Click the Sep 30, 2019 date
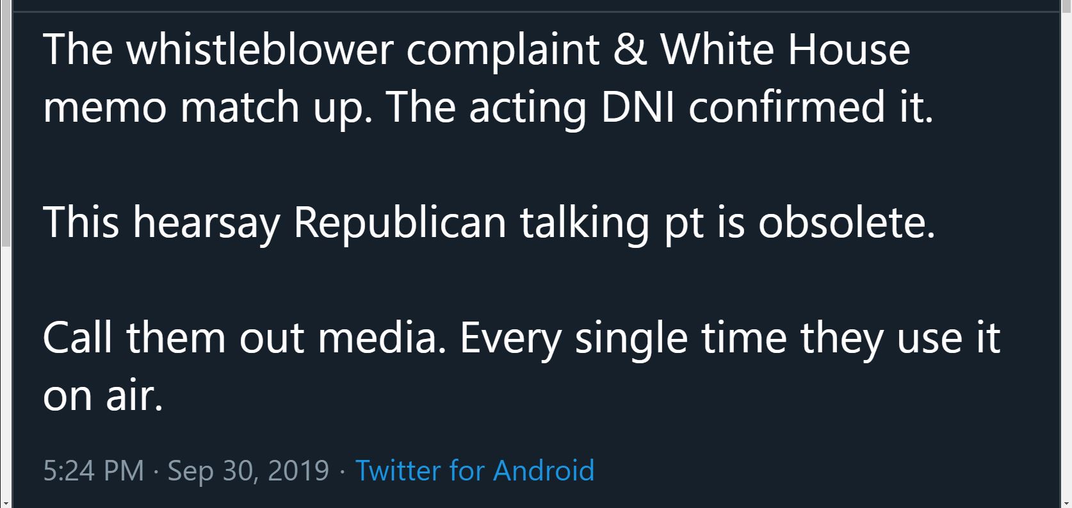 coord(248,471)
